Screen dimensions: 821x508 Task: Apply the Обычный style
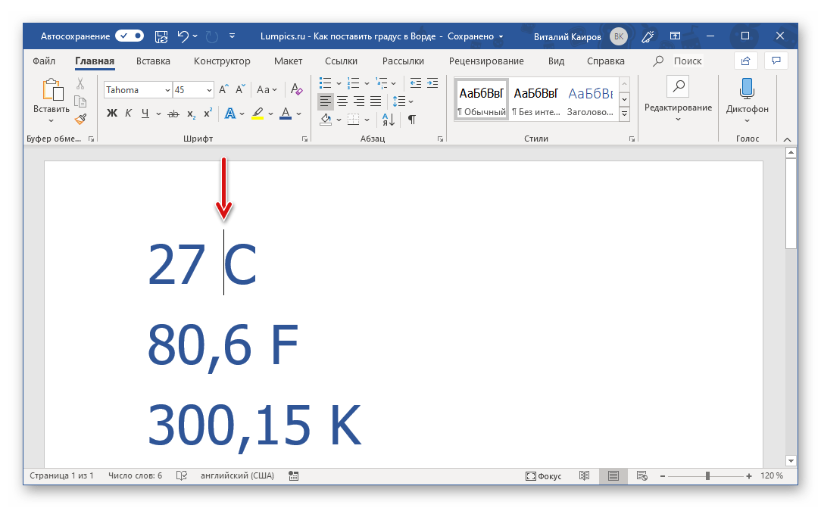(x=482, y=100)
